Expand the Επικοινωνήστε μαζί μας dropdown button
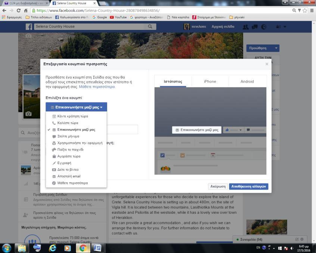This screenshot has width=316, height=253. coord(76,107)
